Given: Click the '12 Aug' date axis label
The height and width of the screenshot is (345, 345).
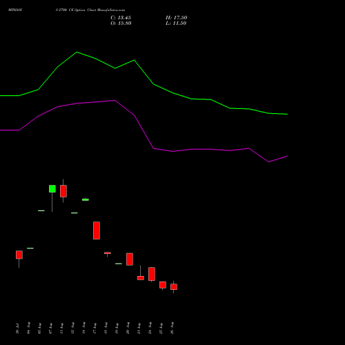Looking at the screenshot, I should pyautogui.click(x=72, y=328).
